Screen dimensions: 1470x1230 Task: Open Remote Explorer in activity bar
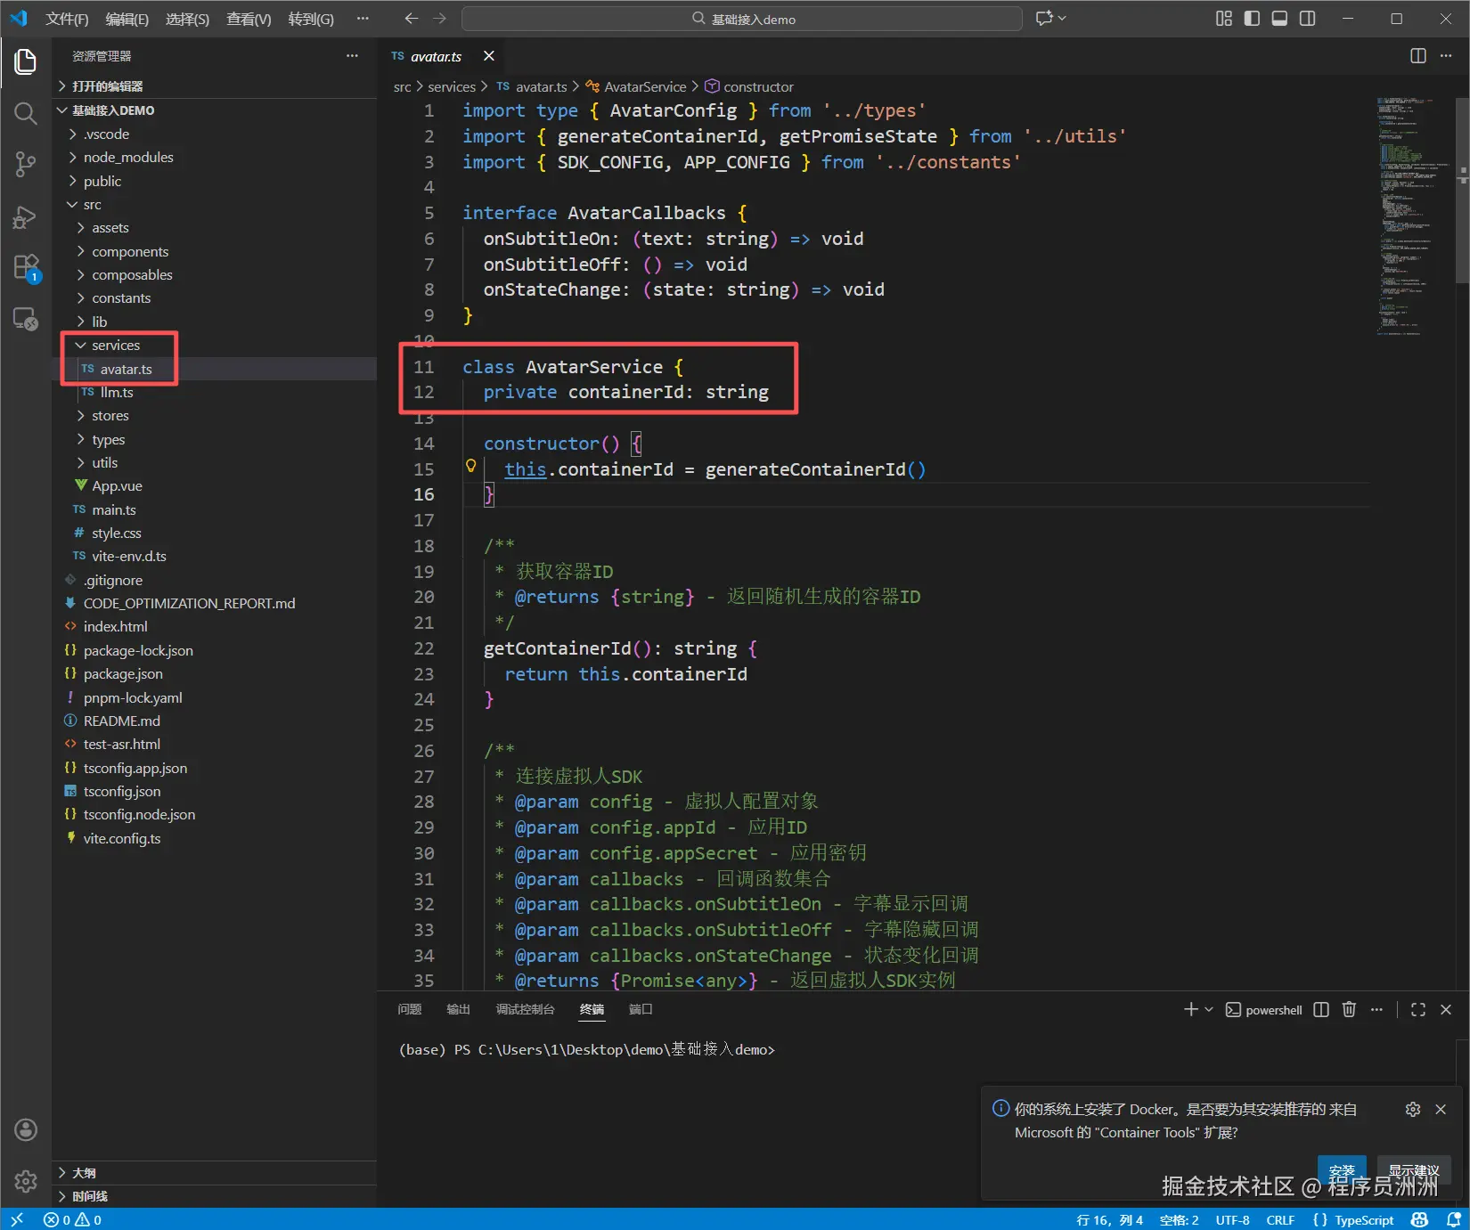pyautogui.click(x=26, y=318)
